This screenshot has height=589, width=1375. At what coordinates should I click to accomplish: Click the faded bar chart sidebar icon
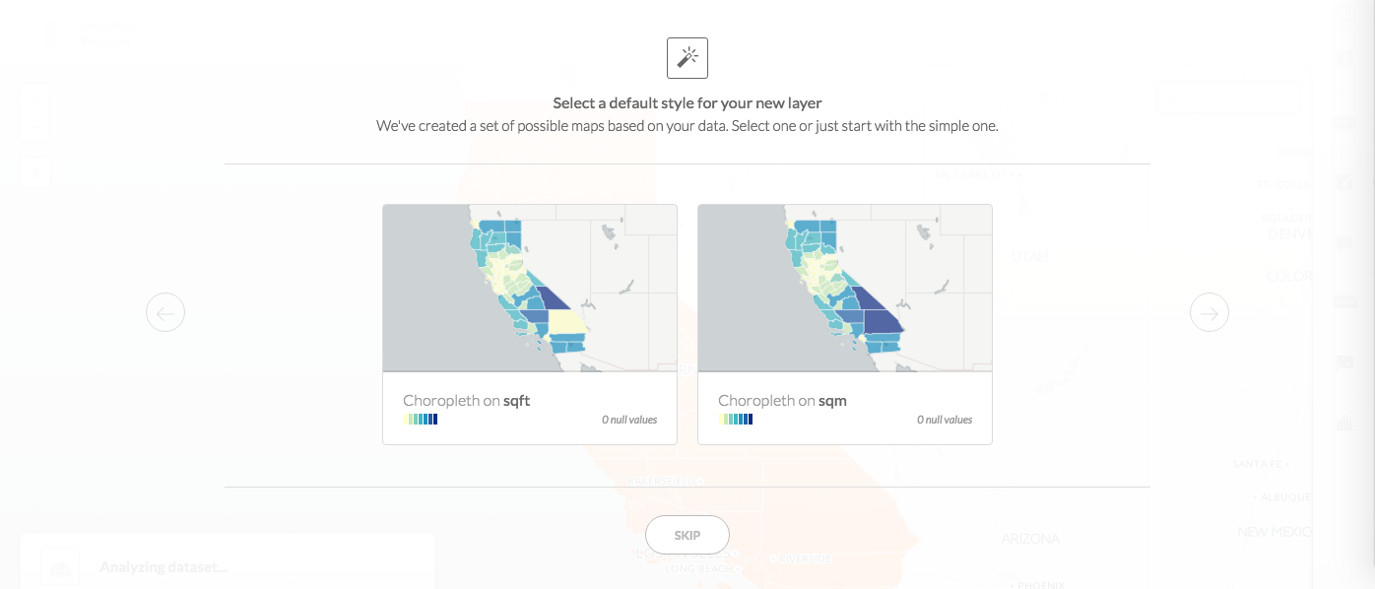click(x=1344, y=424)
